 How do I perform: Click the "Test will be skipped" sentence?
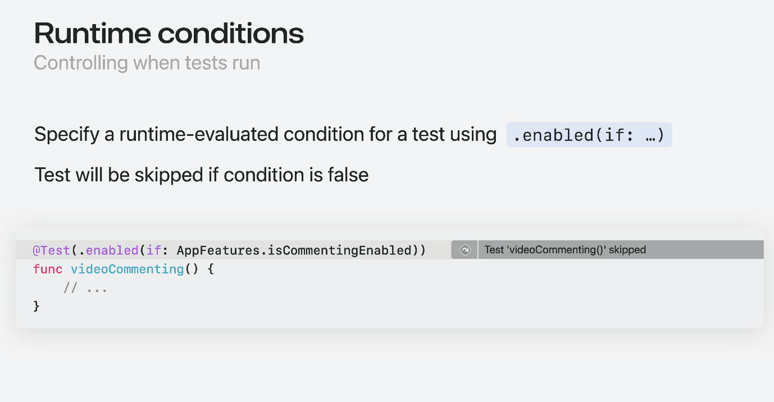(201, 175)
